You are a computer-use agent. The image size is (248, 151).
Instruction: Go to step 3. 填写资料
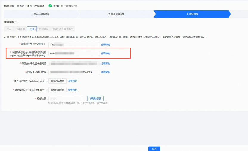(x=192, y=14)
